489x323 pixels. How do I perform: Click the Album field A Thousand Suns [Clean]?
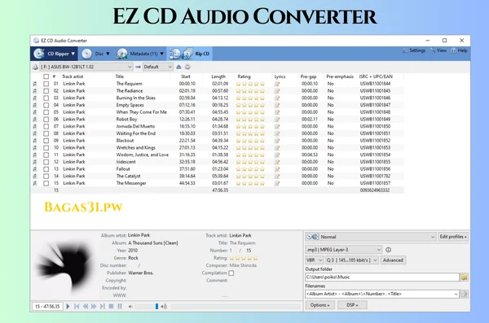coord(153,243)
